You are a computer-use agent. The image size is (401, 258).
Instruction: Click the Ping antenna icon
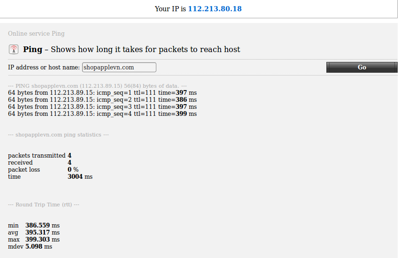(x=14, y=49)
